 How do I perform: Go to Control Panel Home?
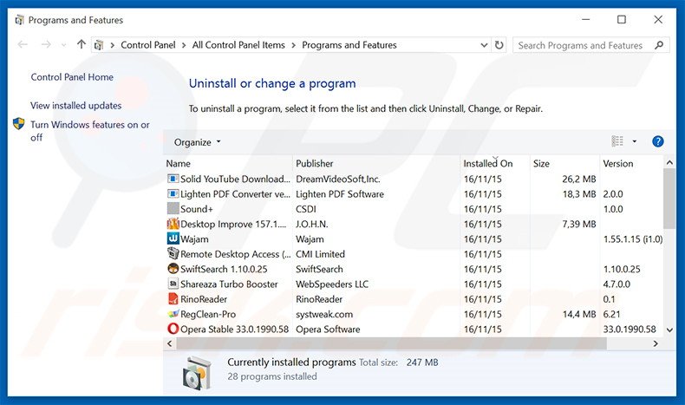coord(72,77)
